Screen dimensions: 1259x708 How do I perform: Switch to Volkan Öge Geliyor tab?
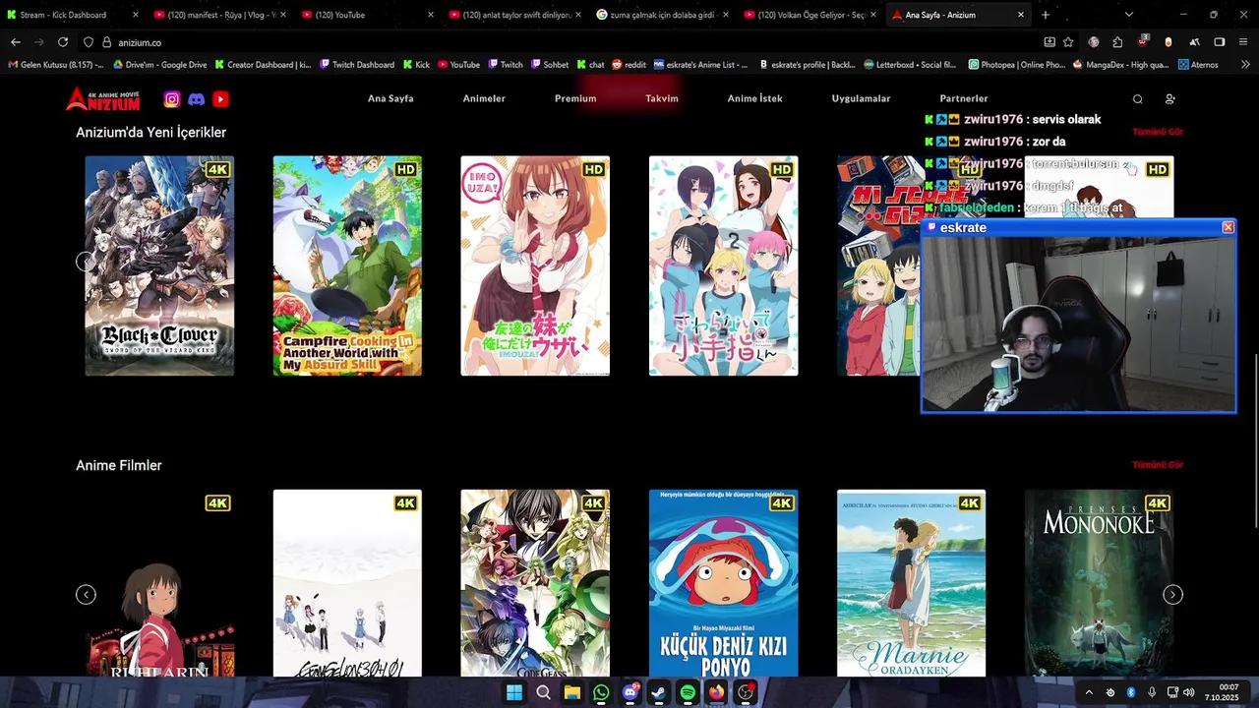point(810,15)
